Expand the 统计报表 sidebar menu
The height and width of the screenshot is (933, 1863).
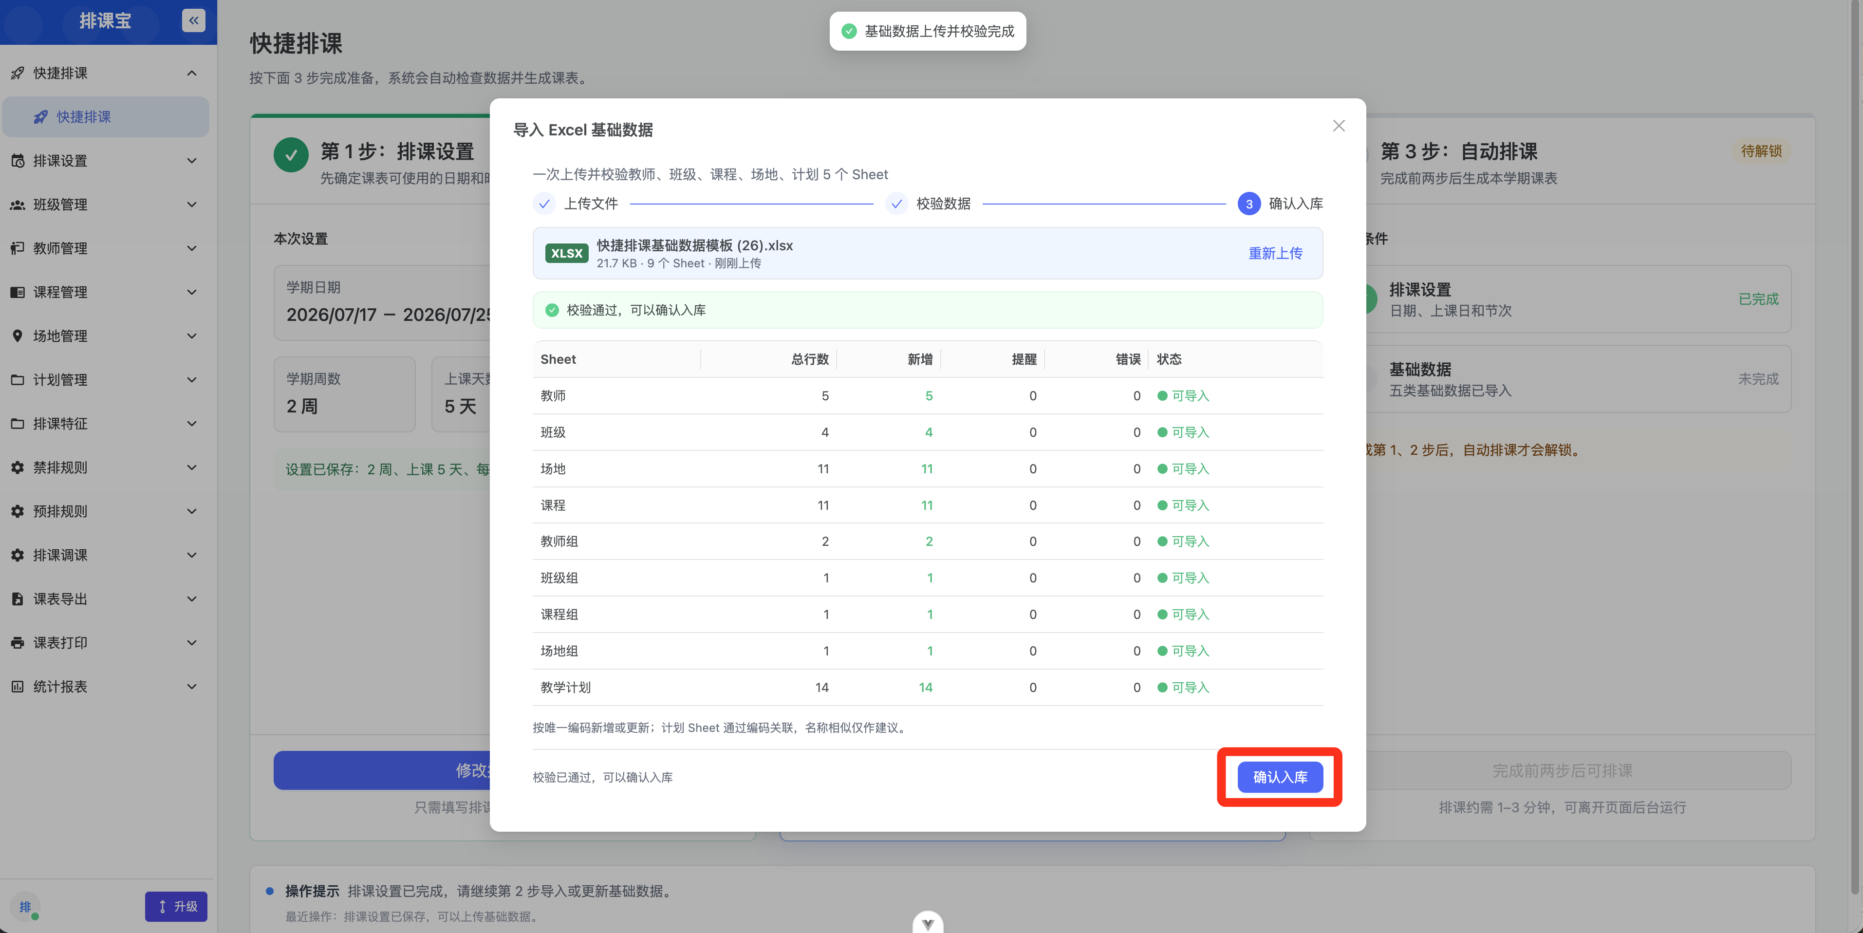click(192, 687)
